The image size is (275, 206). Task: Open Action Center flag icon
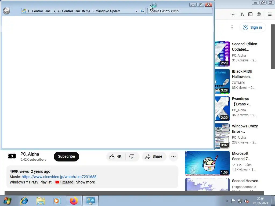(233, 201)
